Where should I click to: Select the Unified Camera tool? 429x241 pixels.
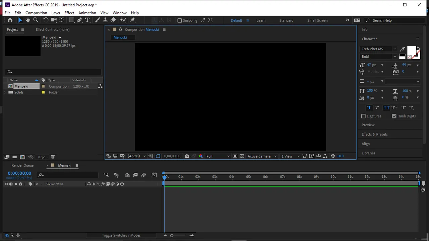tap(54, 20)
